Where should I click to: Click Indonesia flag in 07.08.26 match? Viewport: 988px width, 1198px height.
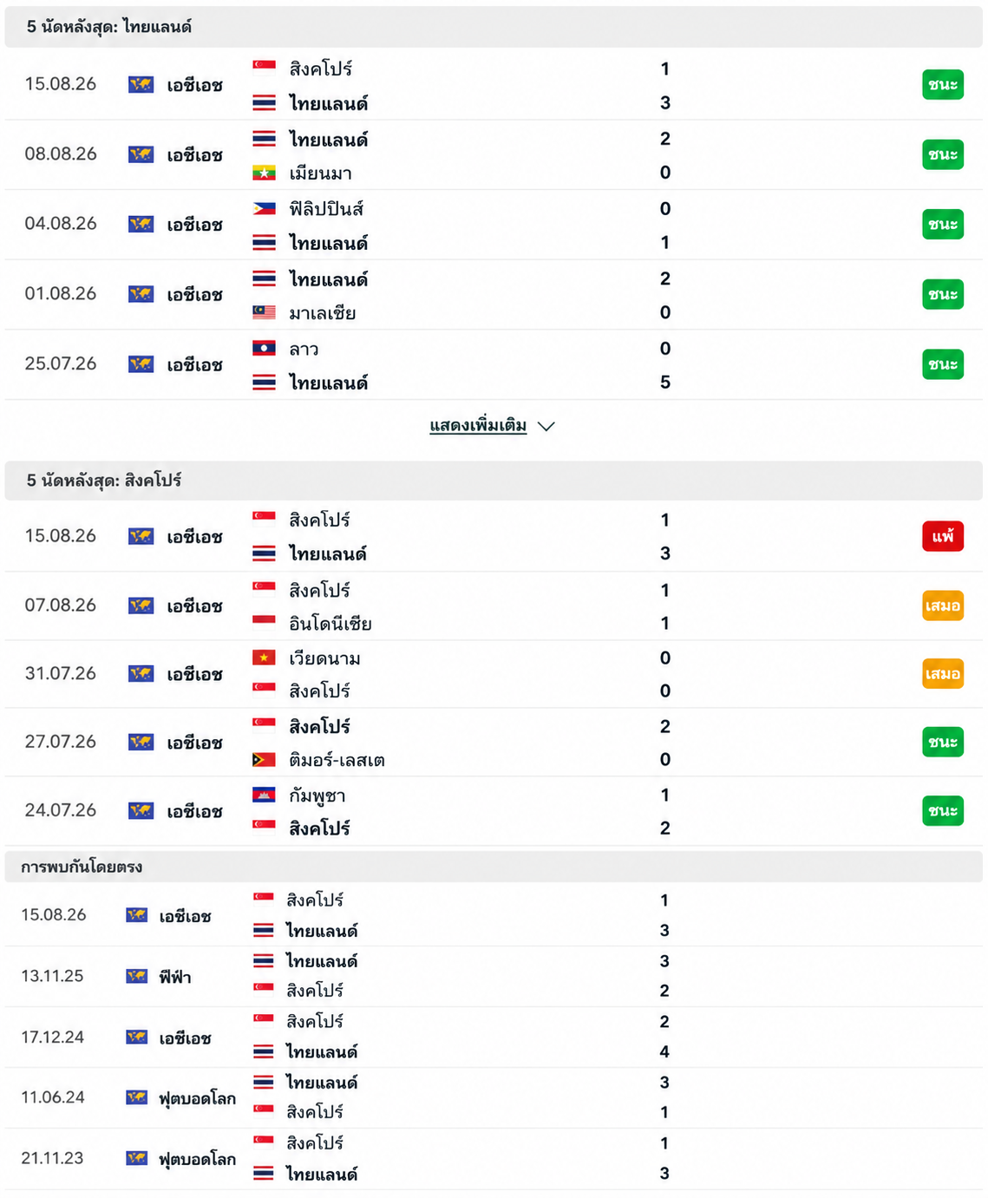[264, 623]
